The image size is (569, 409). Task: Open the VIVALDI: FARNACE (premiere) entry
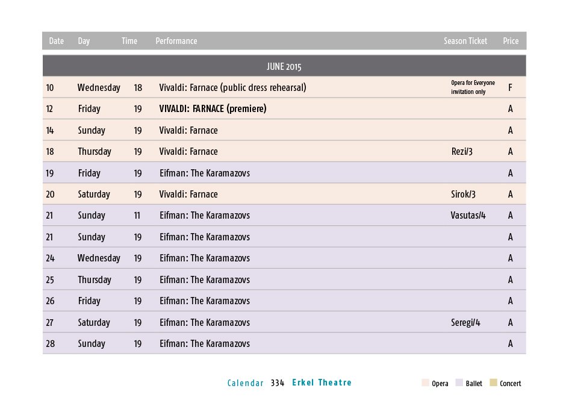pos(213,108)
